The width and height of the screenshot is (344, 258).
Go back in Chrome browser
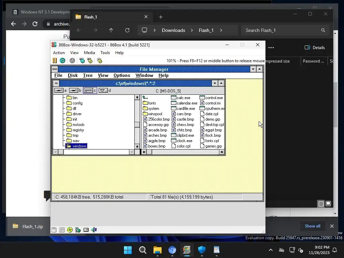point(13,24)
